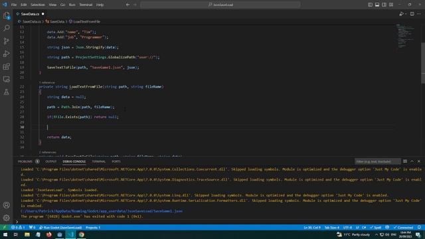The height and width of the screenshot is (239, 425).
Task: Open the View menu
Action: pos(52,5)
